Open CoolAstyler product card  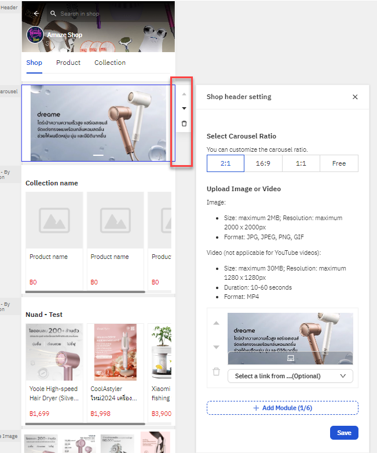click(x=115, y=372)
